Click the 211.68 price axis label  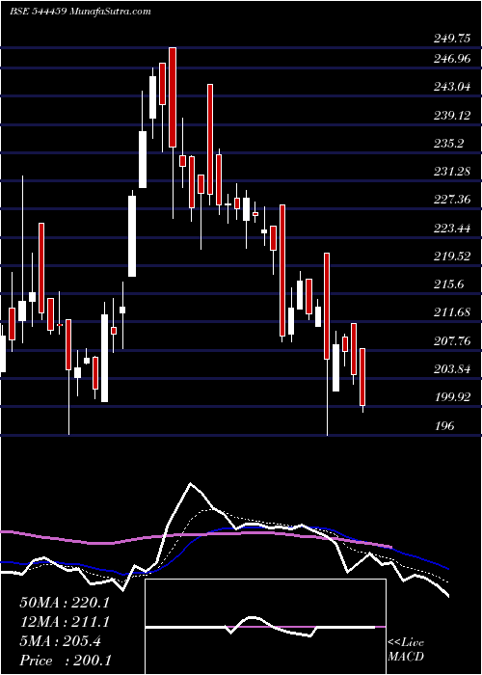click(452, 312)
